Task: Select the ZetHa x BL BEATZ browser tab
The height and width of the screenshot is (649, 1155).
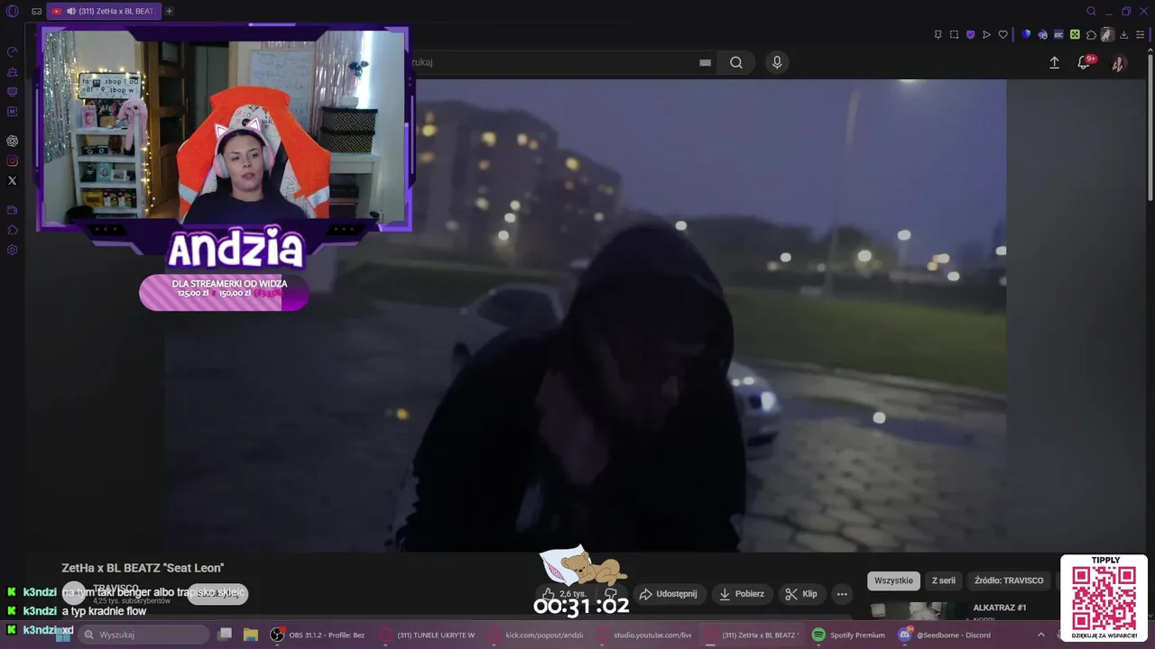Action: click(103, 11)
